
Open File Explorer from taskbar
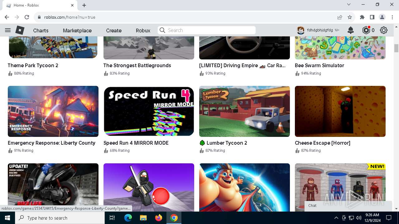coord(143,218)
